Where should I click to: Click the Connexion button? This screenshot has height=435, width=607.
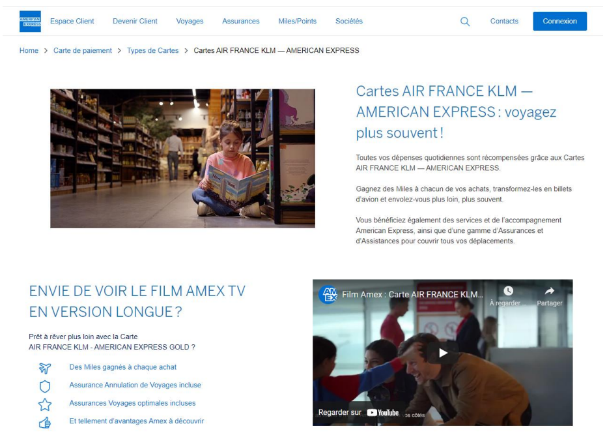pos(559,22)
